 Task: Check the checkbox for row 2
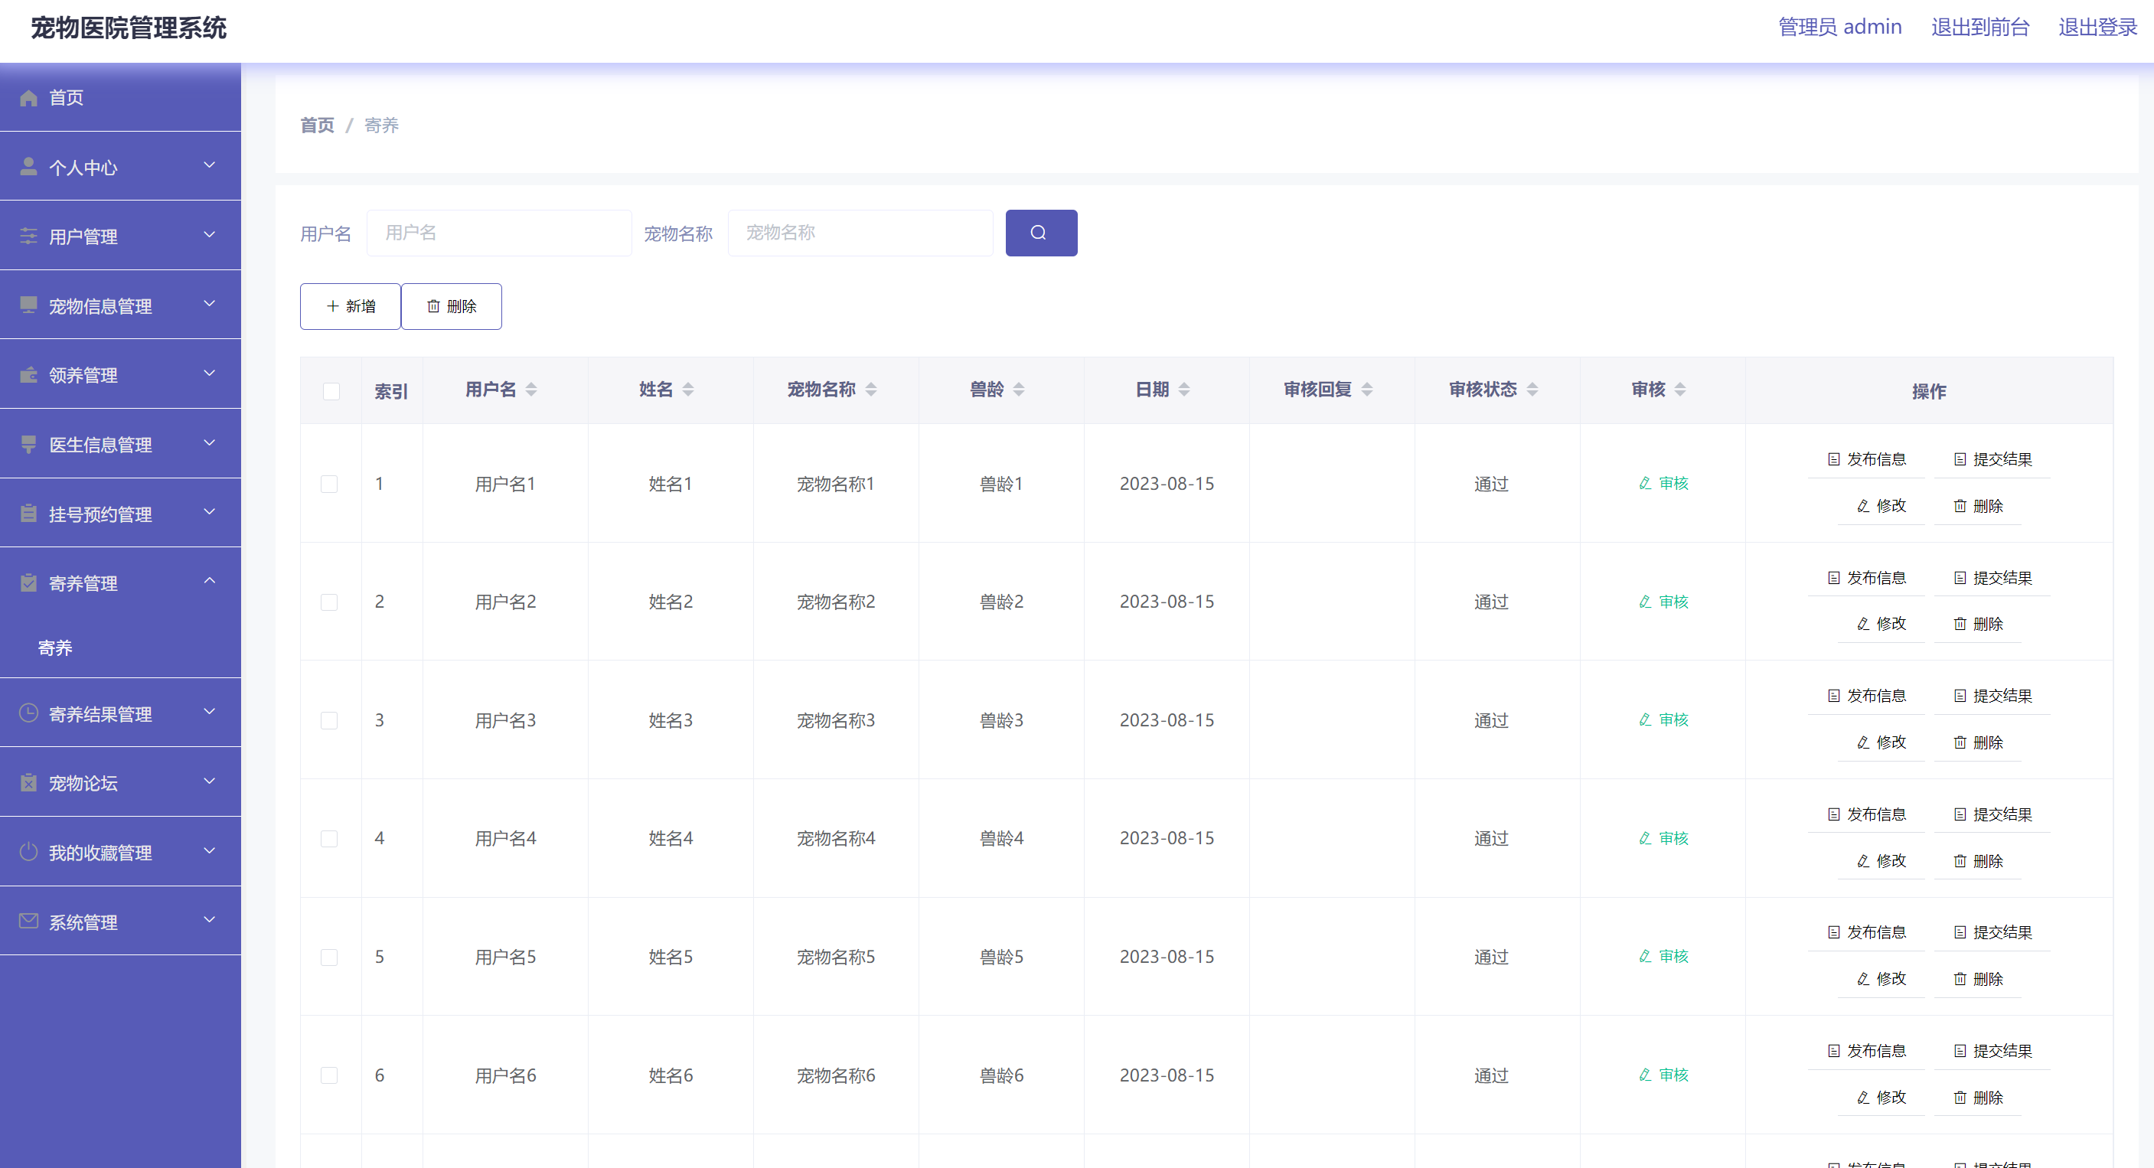[x=329, y=602]
